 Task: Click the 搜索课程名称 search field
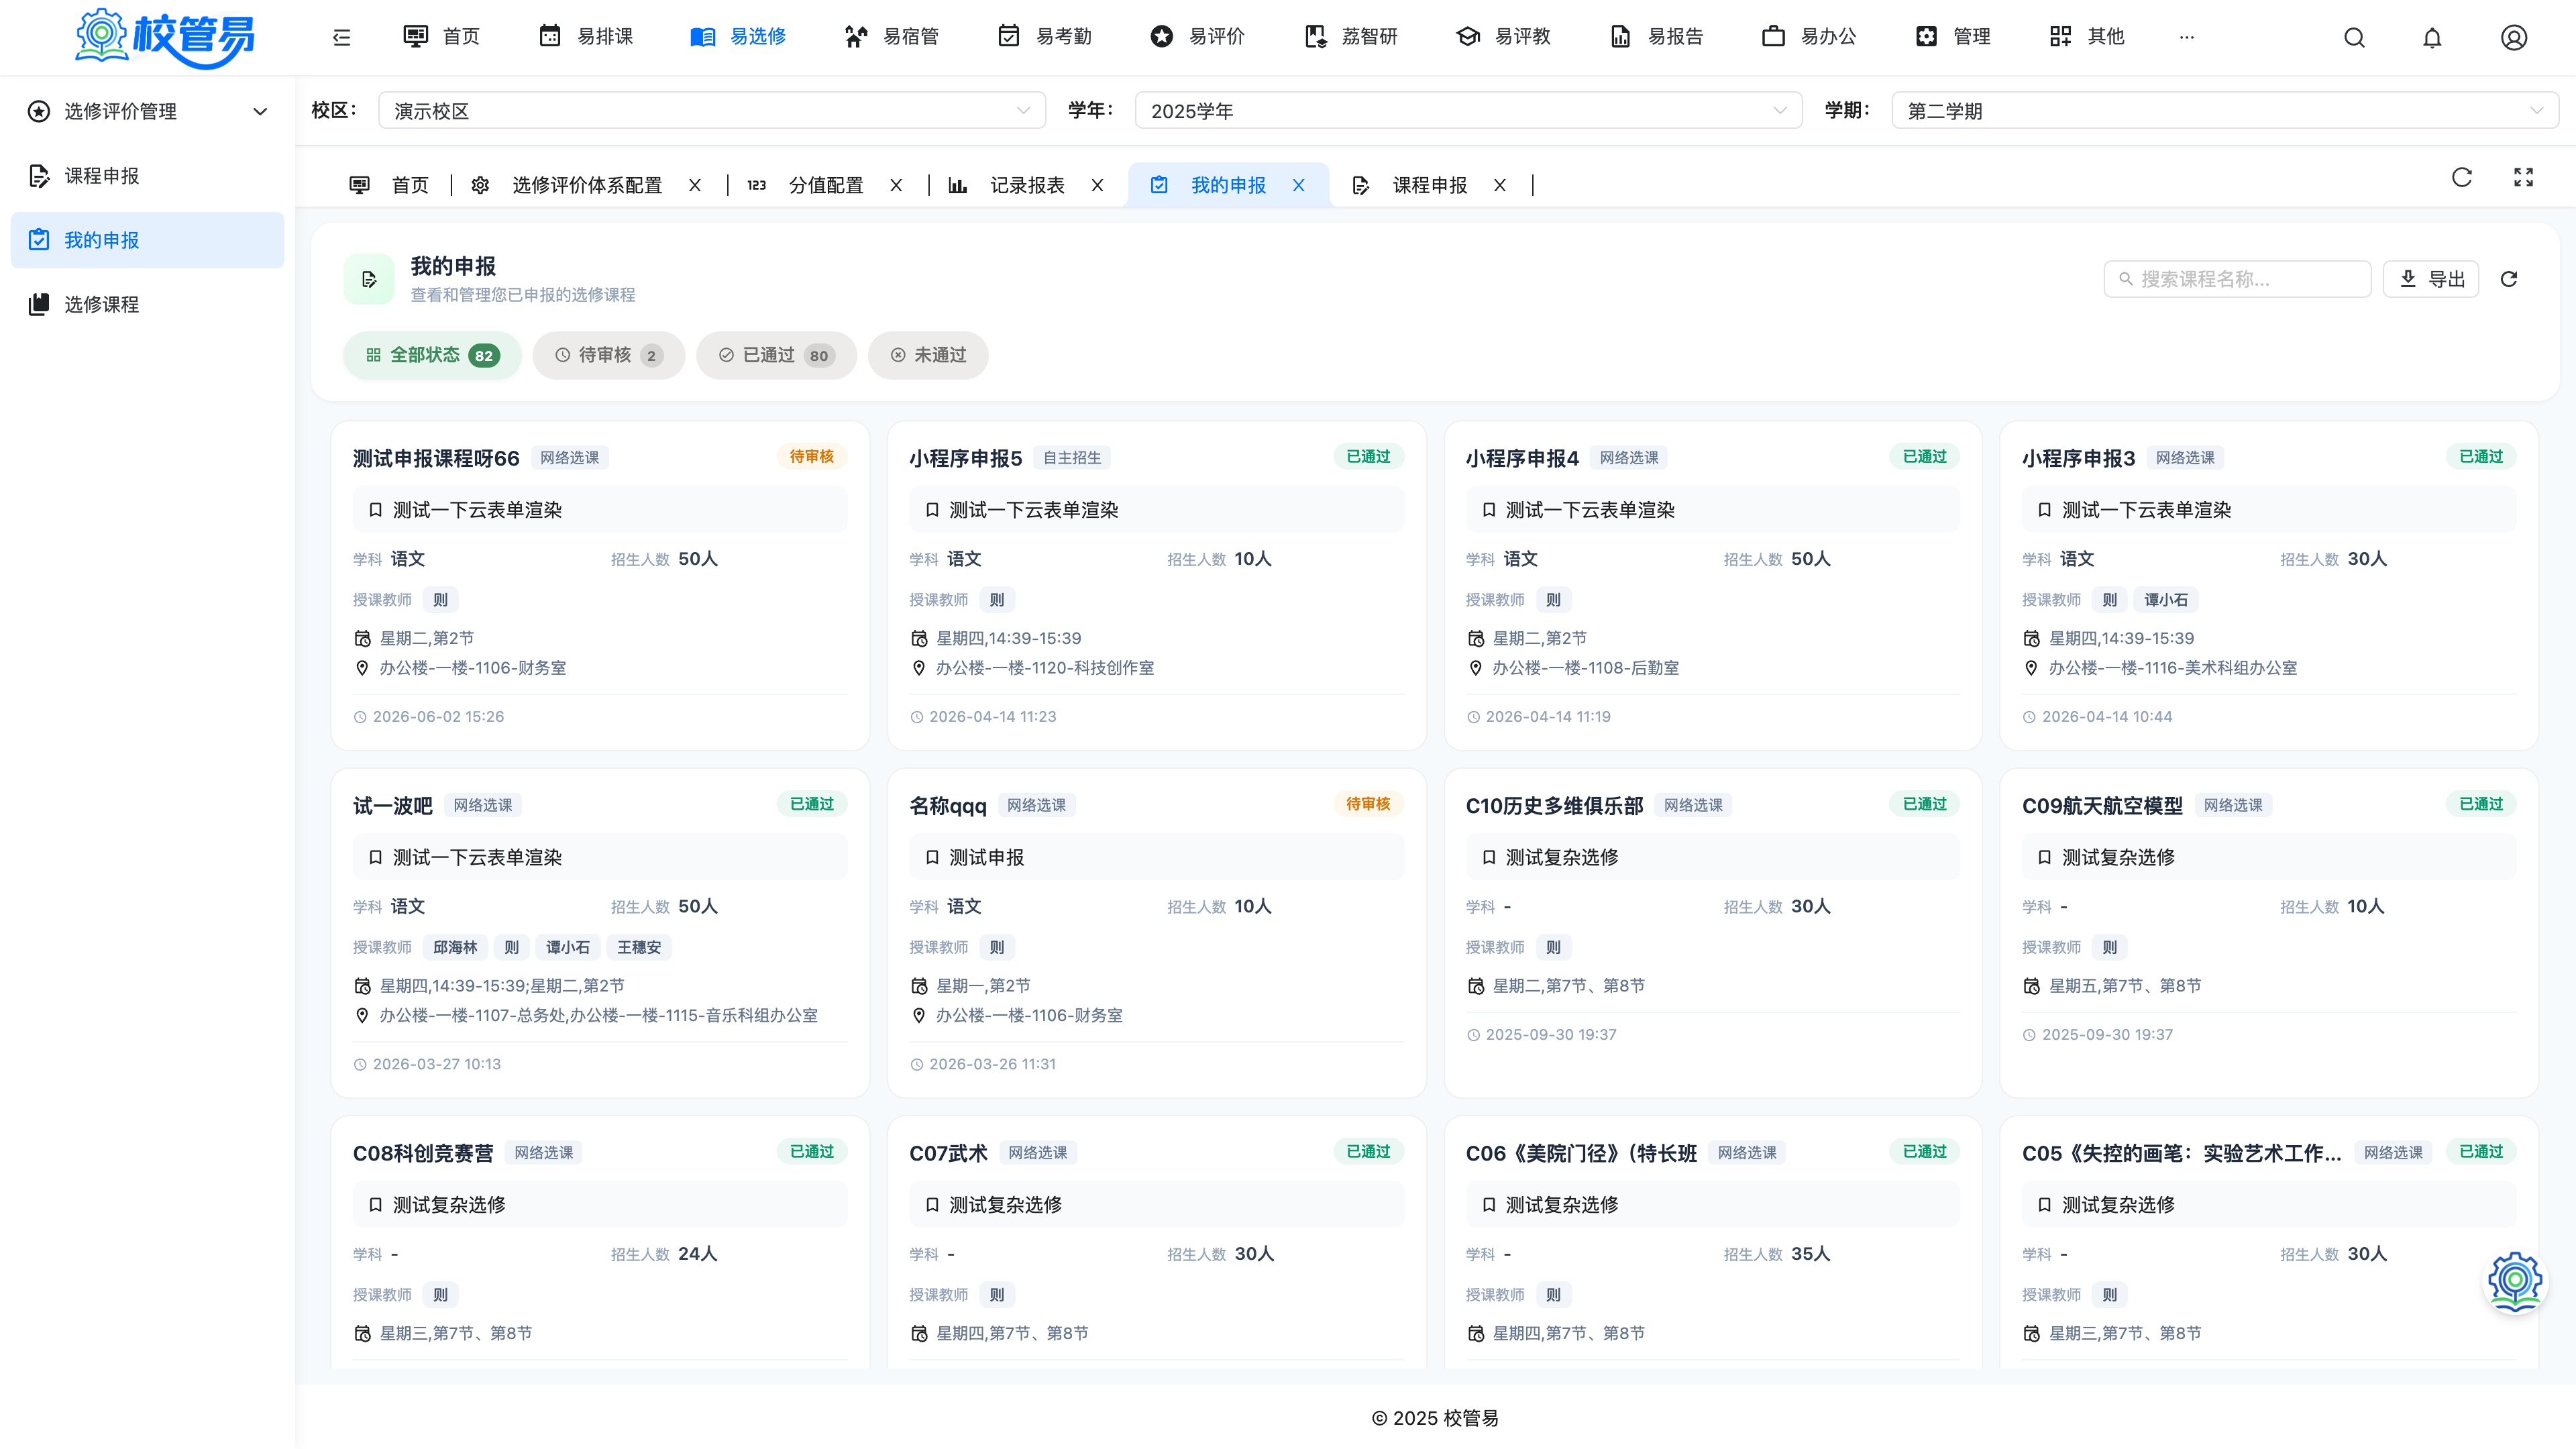click(x=2237, y=279)
